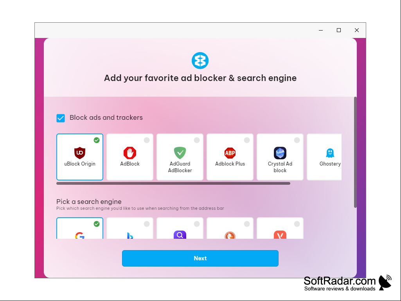Click the AdBlock red hand icon
401x301 pixels.
point(129,153)
